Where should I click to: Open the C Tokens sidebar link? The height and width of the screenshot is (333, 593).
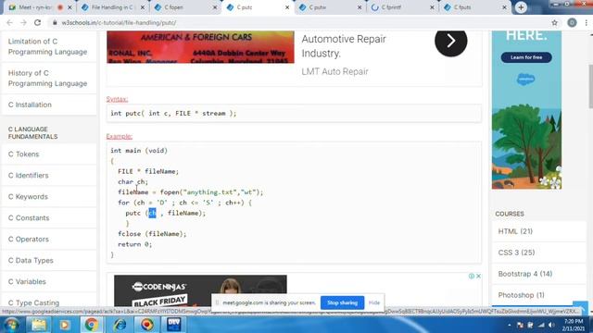23,154
